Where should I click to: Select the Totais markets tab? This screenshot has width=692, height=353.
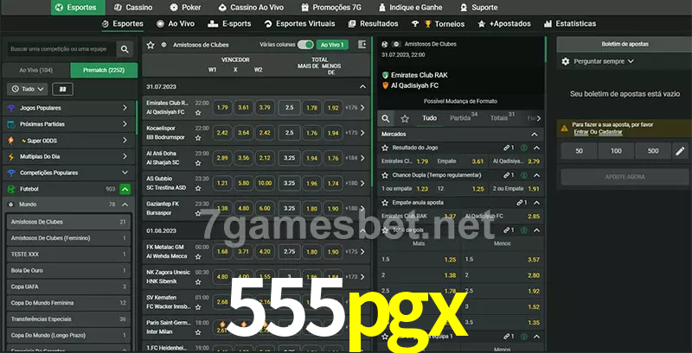click(x=499, y=118)
